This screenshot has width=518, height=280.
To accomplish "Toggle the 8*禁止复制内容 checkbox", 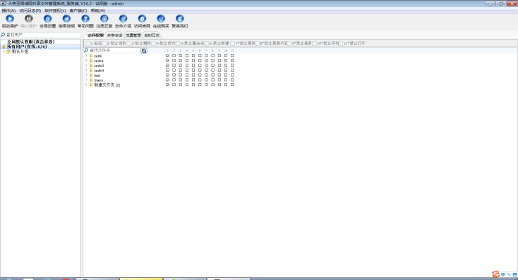I will pyautogui.click(x=258, y=43).
